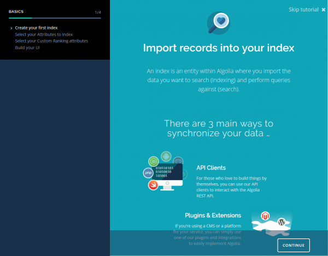Click the Node.js client icon
The image size is (328, 256).
pos(154,161)
